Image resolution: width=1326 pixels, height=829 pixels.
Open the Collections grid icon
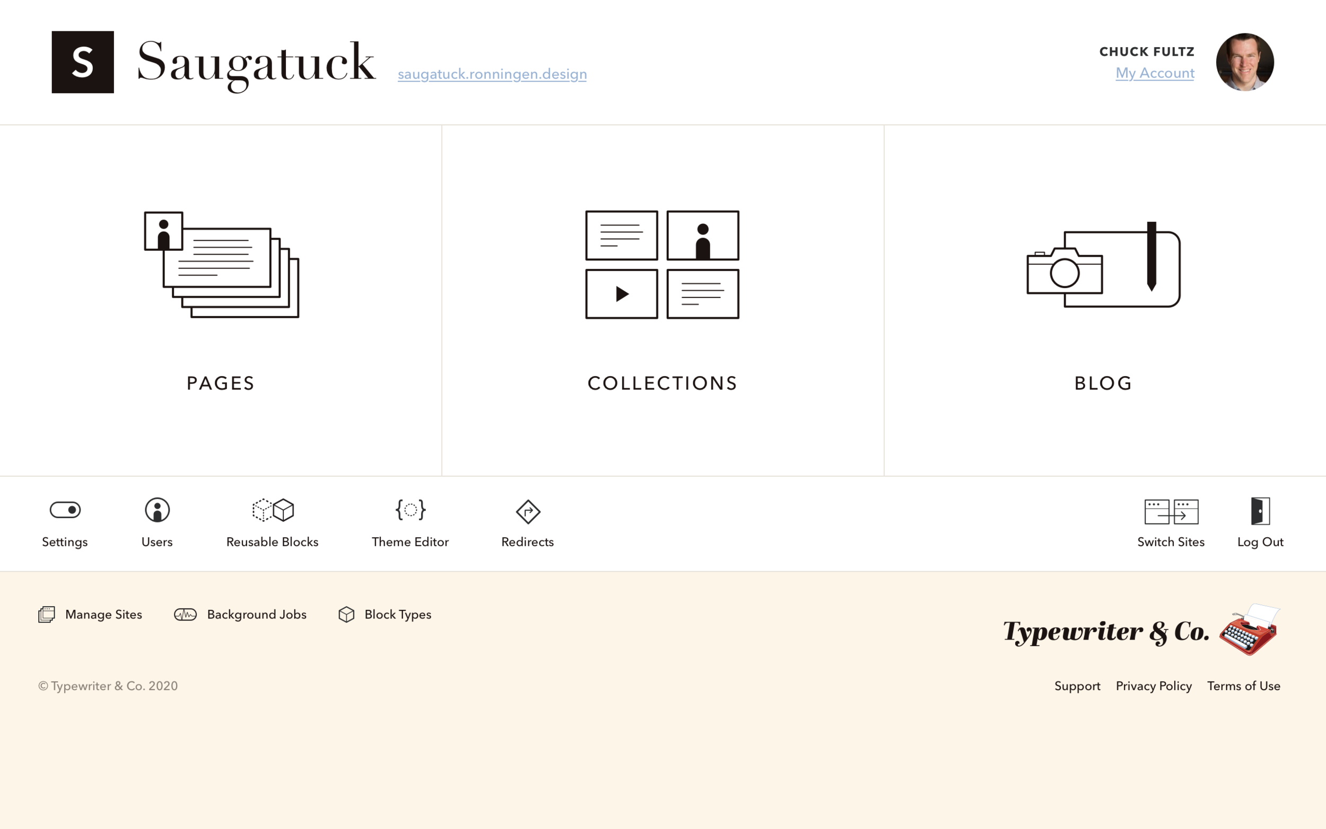[662, 264]
